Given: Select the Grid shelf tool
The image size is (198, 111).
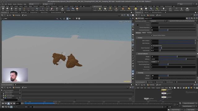Looking at the screenshot, I should (x=20, y=9).
